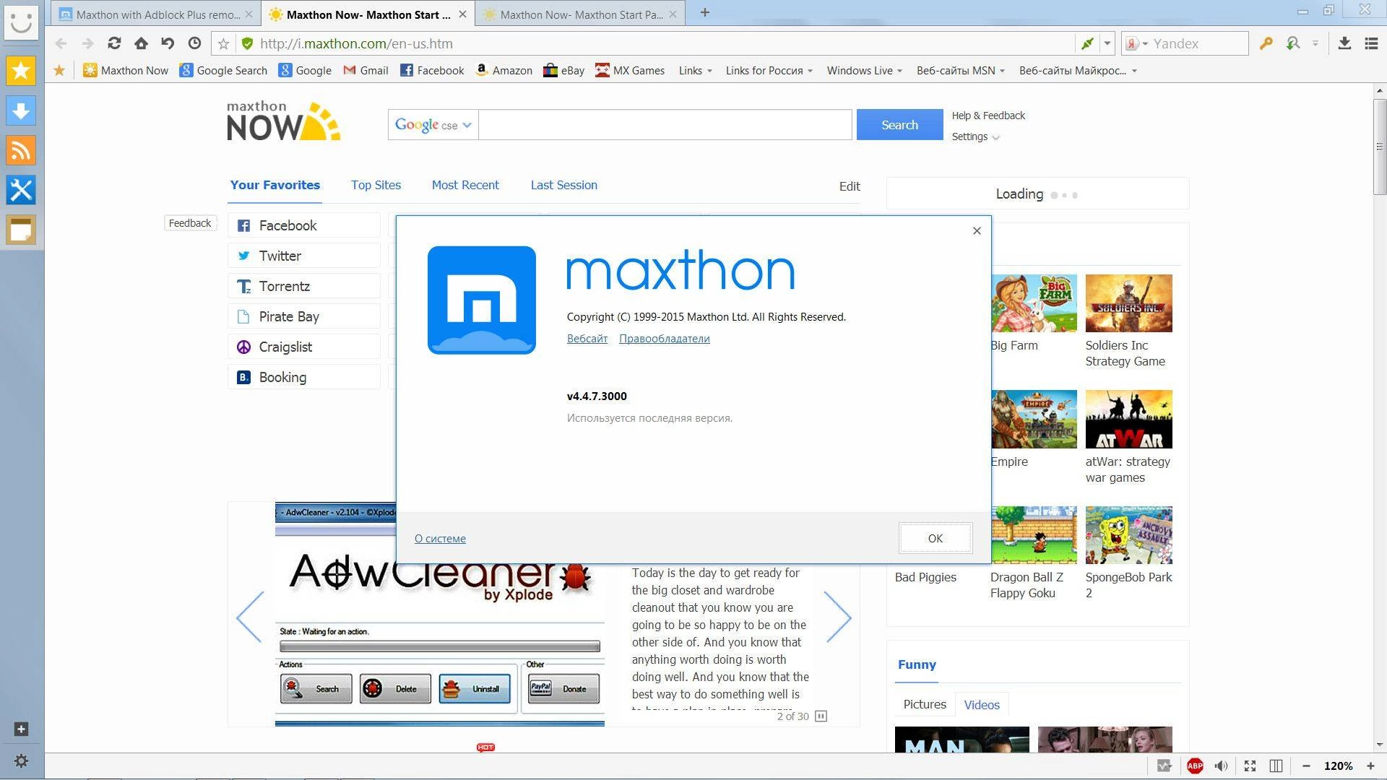
Task: Toggle sound with the speaker status icon
Action: pos(1222,766)
